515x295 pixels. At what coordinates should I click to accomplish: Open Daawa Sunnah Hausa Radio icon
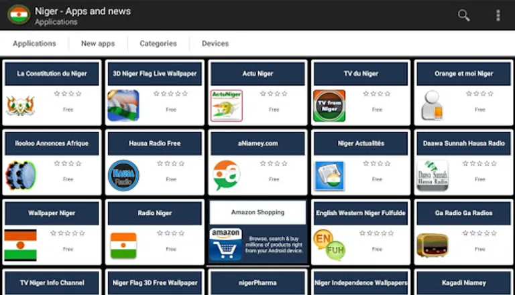433,175
